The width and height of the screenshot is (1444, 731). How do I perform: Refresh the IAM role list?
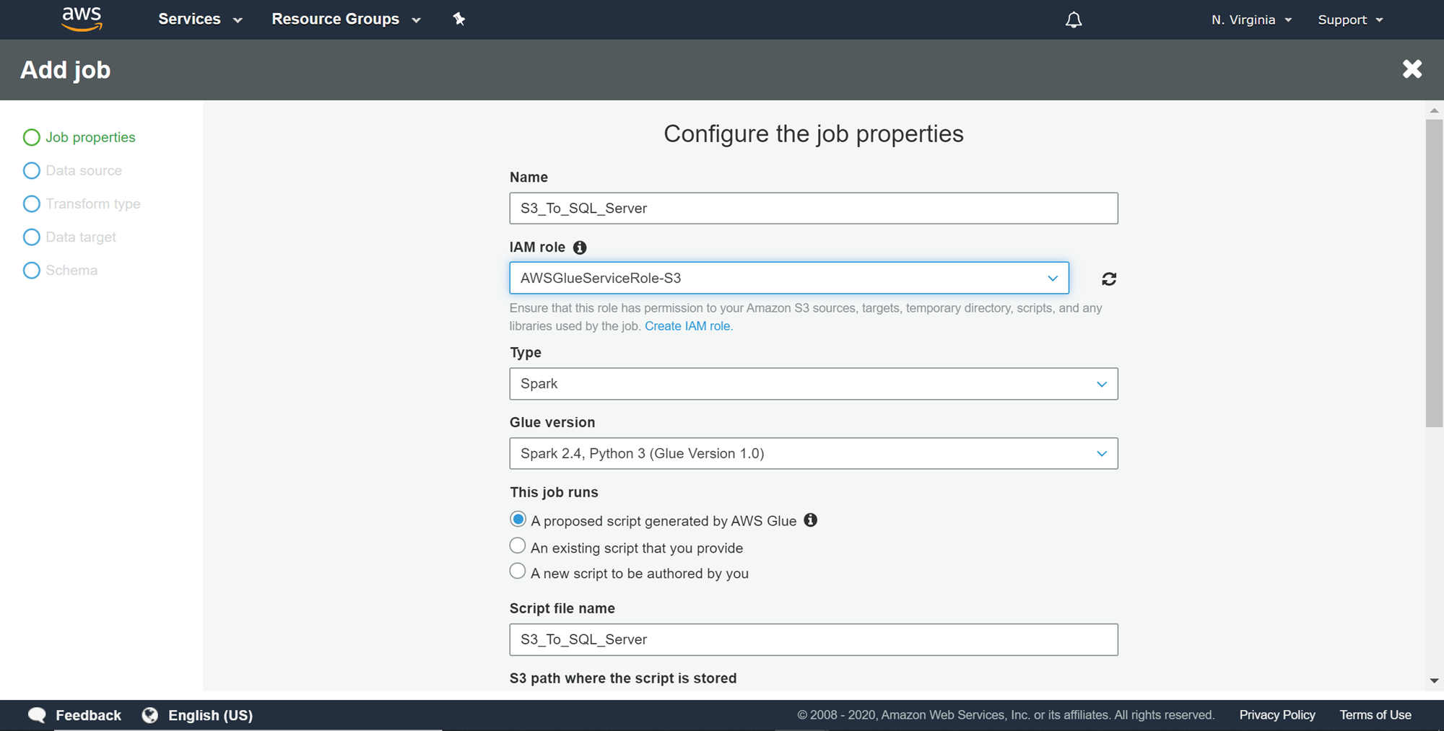point(1109,279)
